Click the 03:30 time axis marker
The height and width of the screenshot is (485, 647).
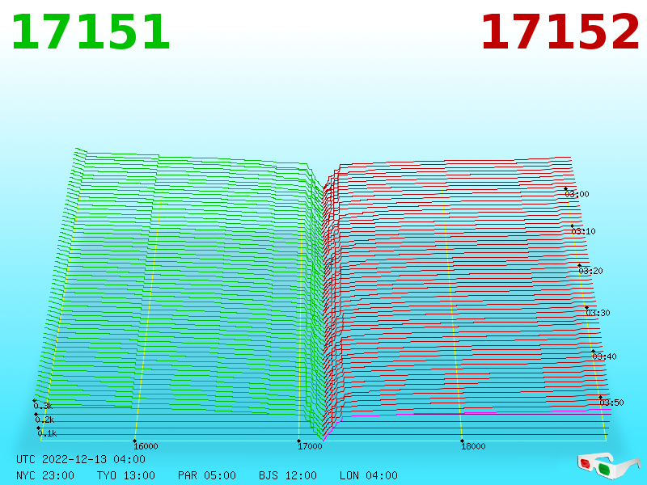[598, 313]
